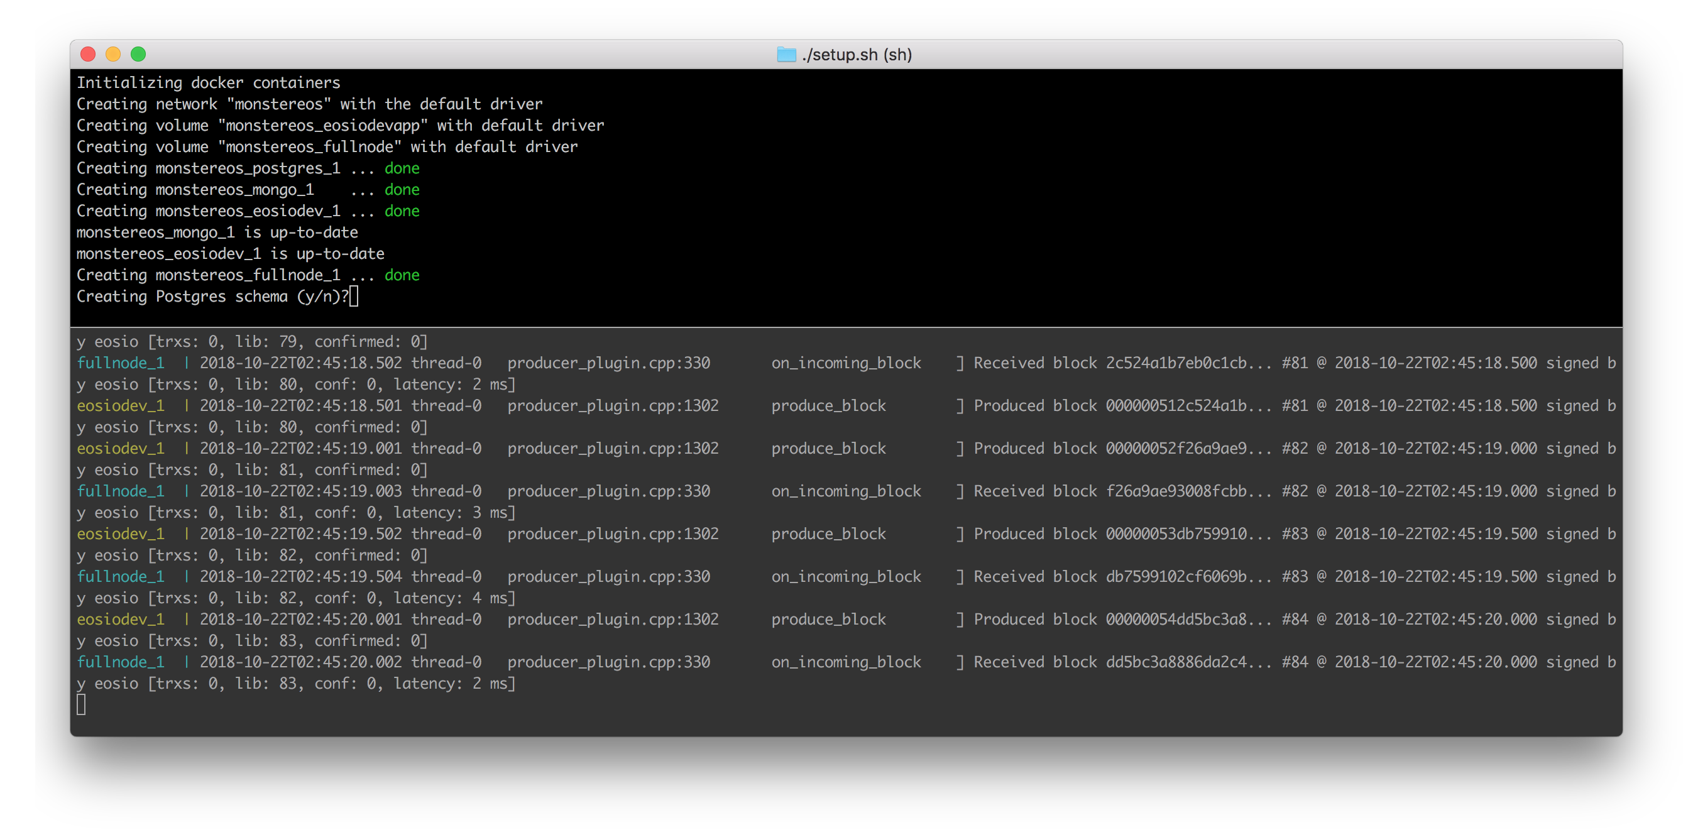Click cursor after Creating Postgres schema (y/n)? prompt
Viewport: 1693px width, 837px height.
(x=354, y=297)
